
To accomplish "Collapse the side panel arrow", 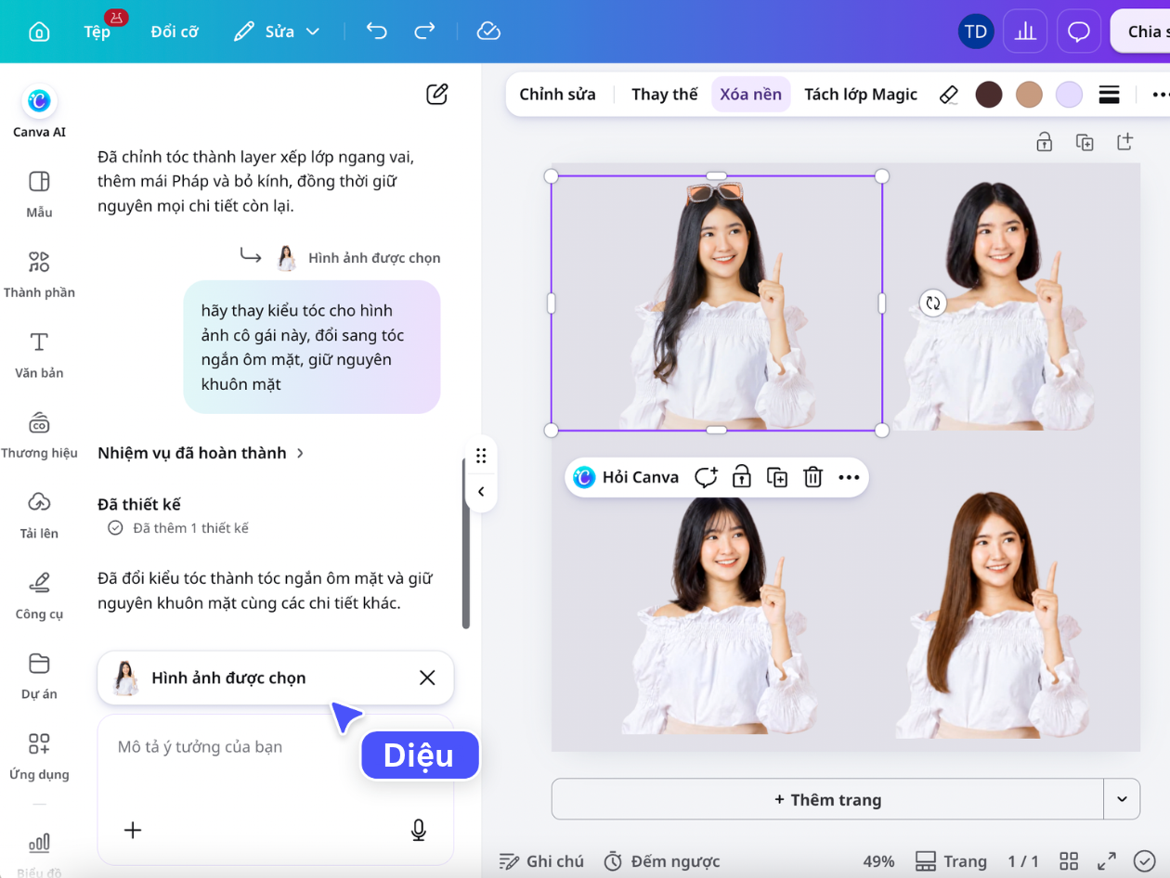I will 481,492.
